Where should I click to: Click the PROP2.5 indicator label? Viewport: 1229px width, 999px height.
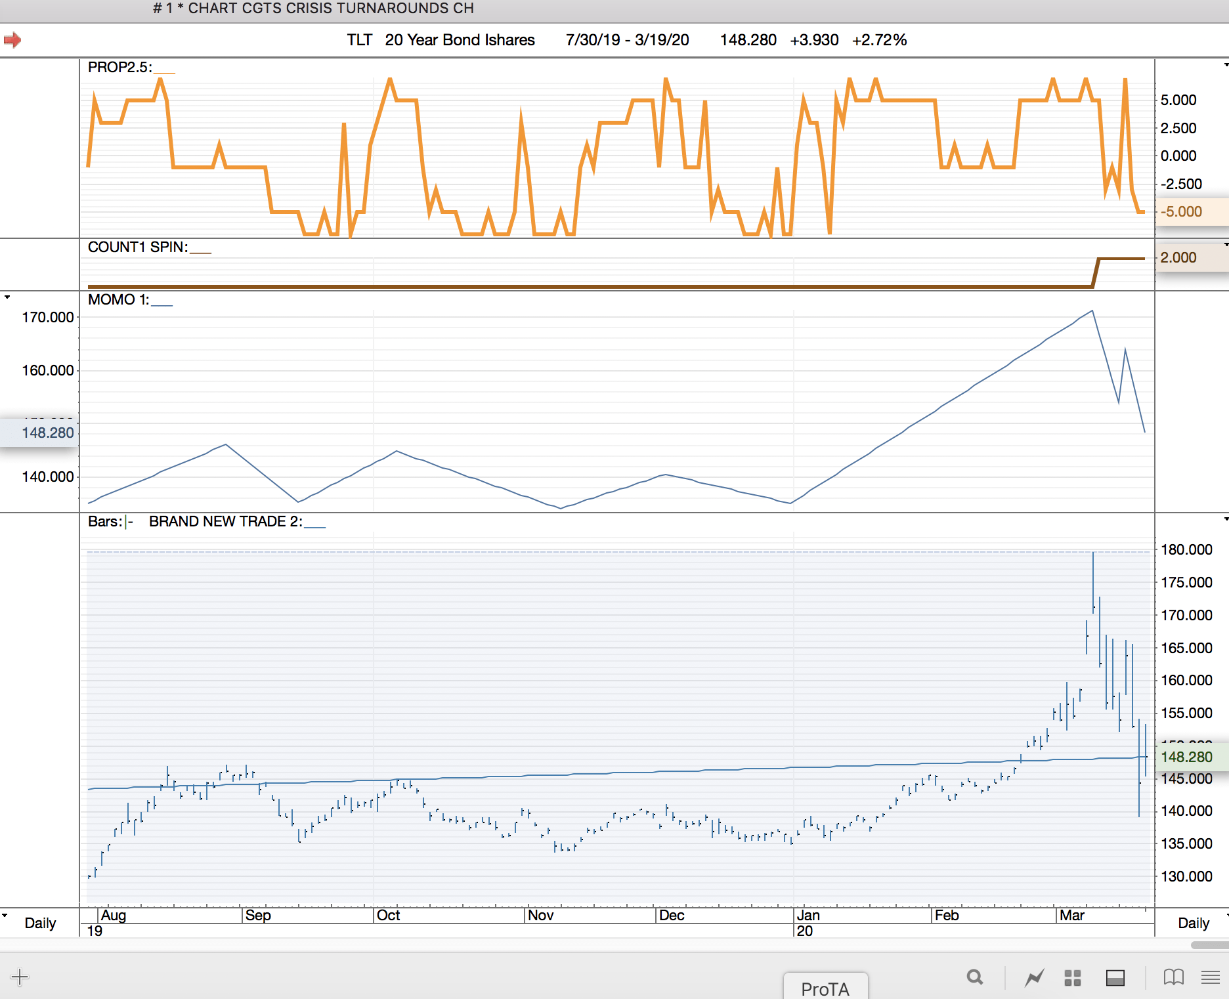[x=120, y=67]
